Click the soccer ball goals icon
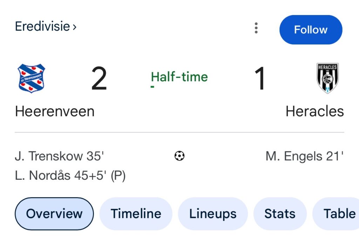This screenshot has width=359, height=246. point(179,156)
